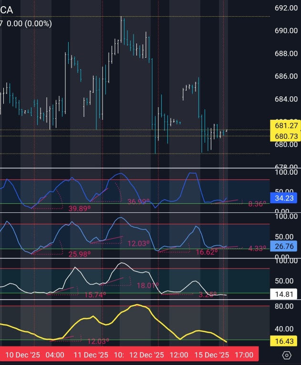The height and width of the screenshot is (365, 301).
Task: Click the 690.00 price axis label
Action: pos(286,31)
